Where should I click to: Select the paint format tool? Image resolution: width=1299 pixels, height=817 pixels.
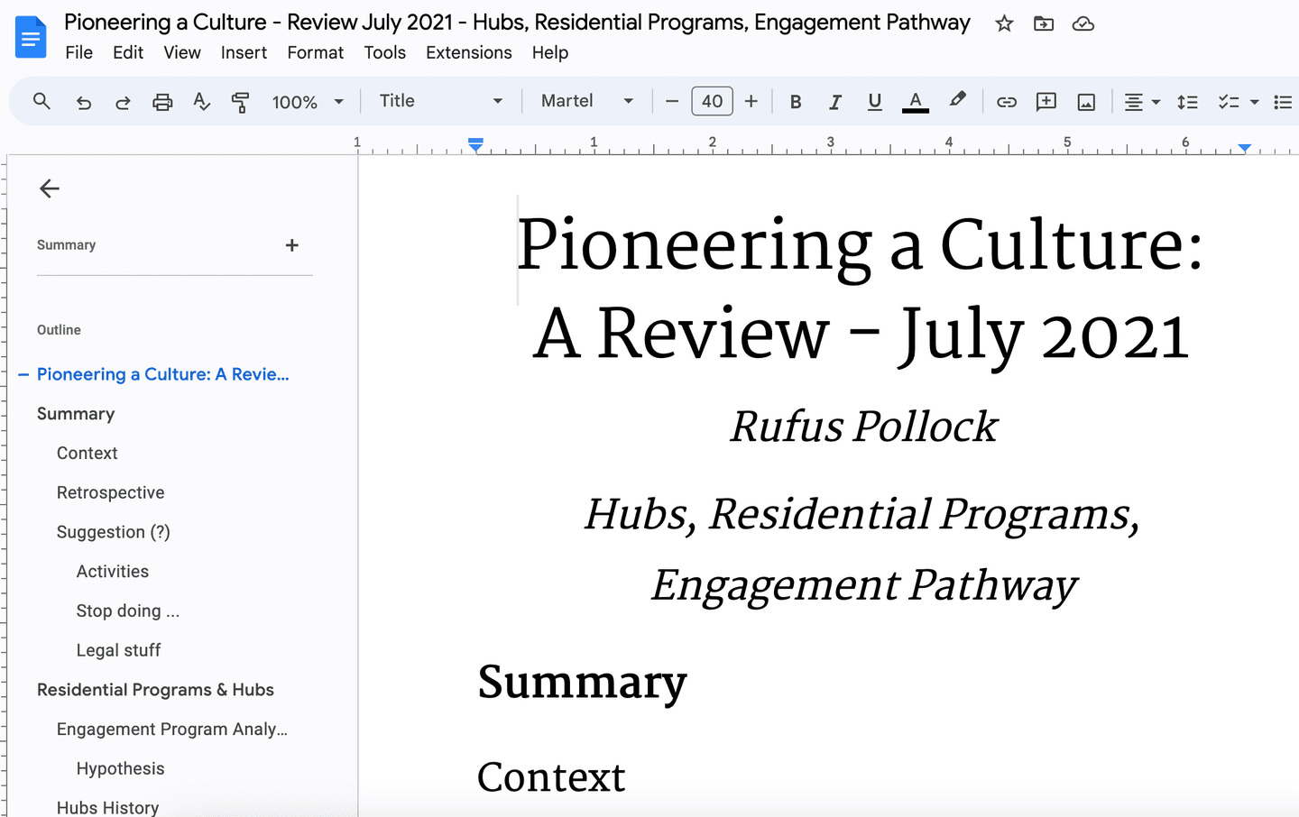click(240, 101)
